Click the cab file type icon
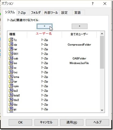Screen dimensions: 113x130 (11, 58)
